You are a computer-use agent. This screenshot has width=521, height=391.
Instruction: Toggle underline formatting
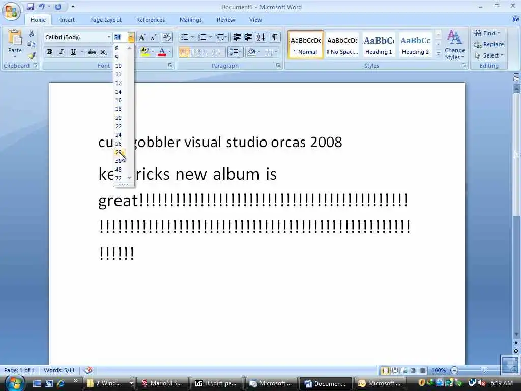pos(73,52)
